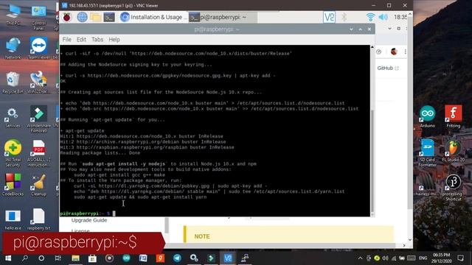Open the Raspberry Pi main menu
The height and width of the screenshot is (265, 472).
[x=67, y=17]
